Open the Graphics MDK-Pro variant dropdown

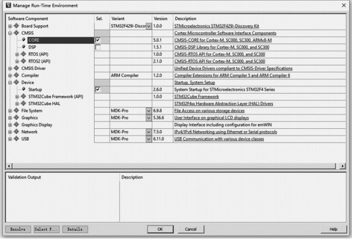[148, 118]
